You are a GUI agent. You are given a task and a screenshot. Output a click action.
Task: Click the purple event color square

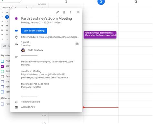(16, 19)
